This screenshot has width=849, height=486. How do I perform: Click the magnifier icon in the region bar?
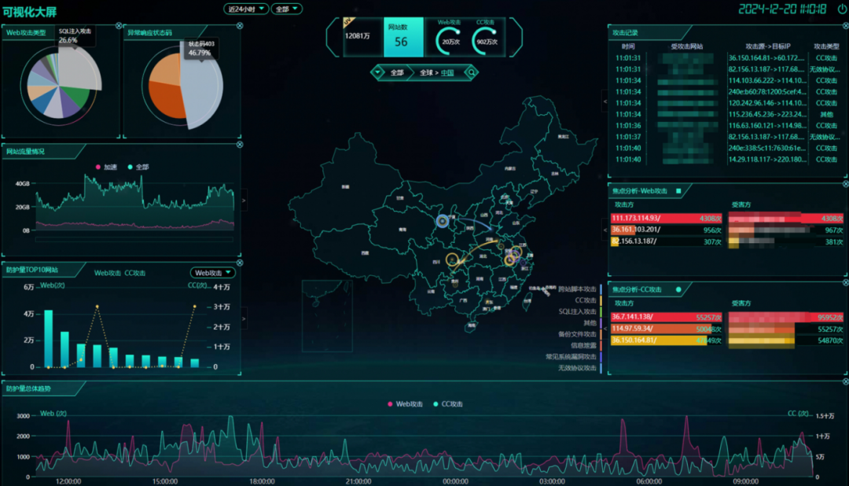click(472, 72)
